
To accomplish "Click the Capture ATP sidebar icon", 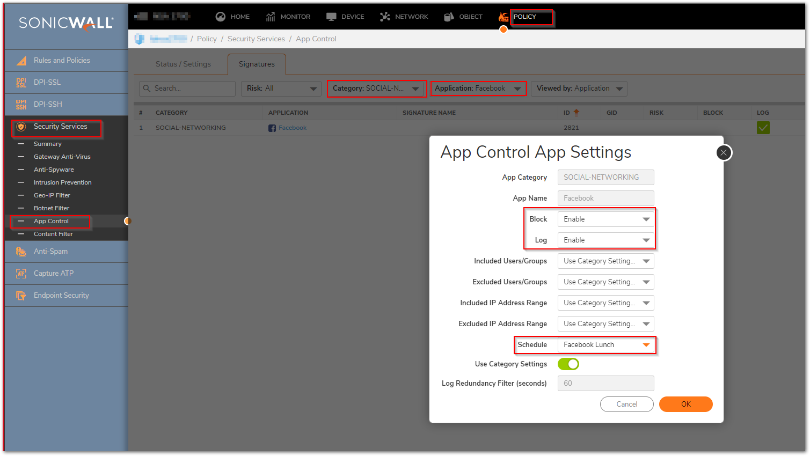I will click(21, 274).
